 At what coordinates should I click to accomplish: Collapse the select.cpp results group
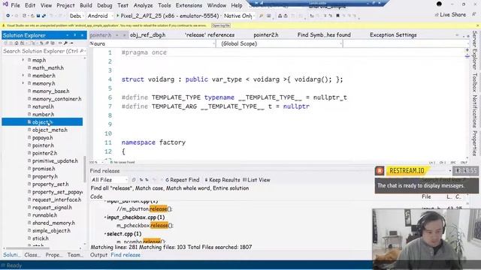tap(105, 234)
